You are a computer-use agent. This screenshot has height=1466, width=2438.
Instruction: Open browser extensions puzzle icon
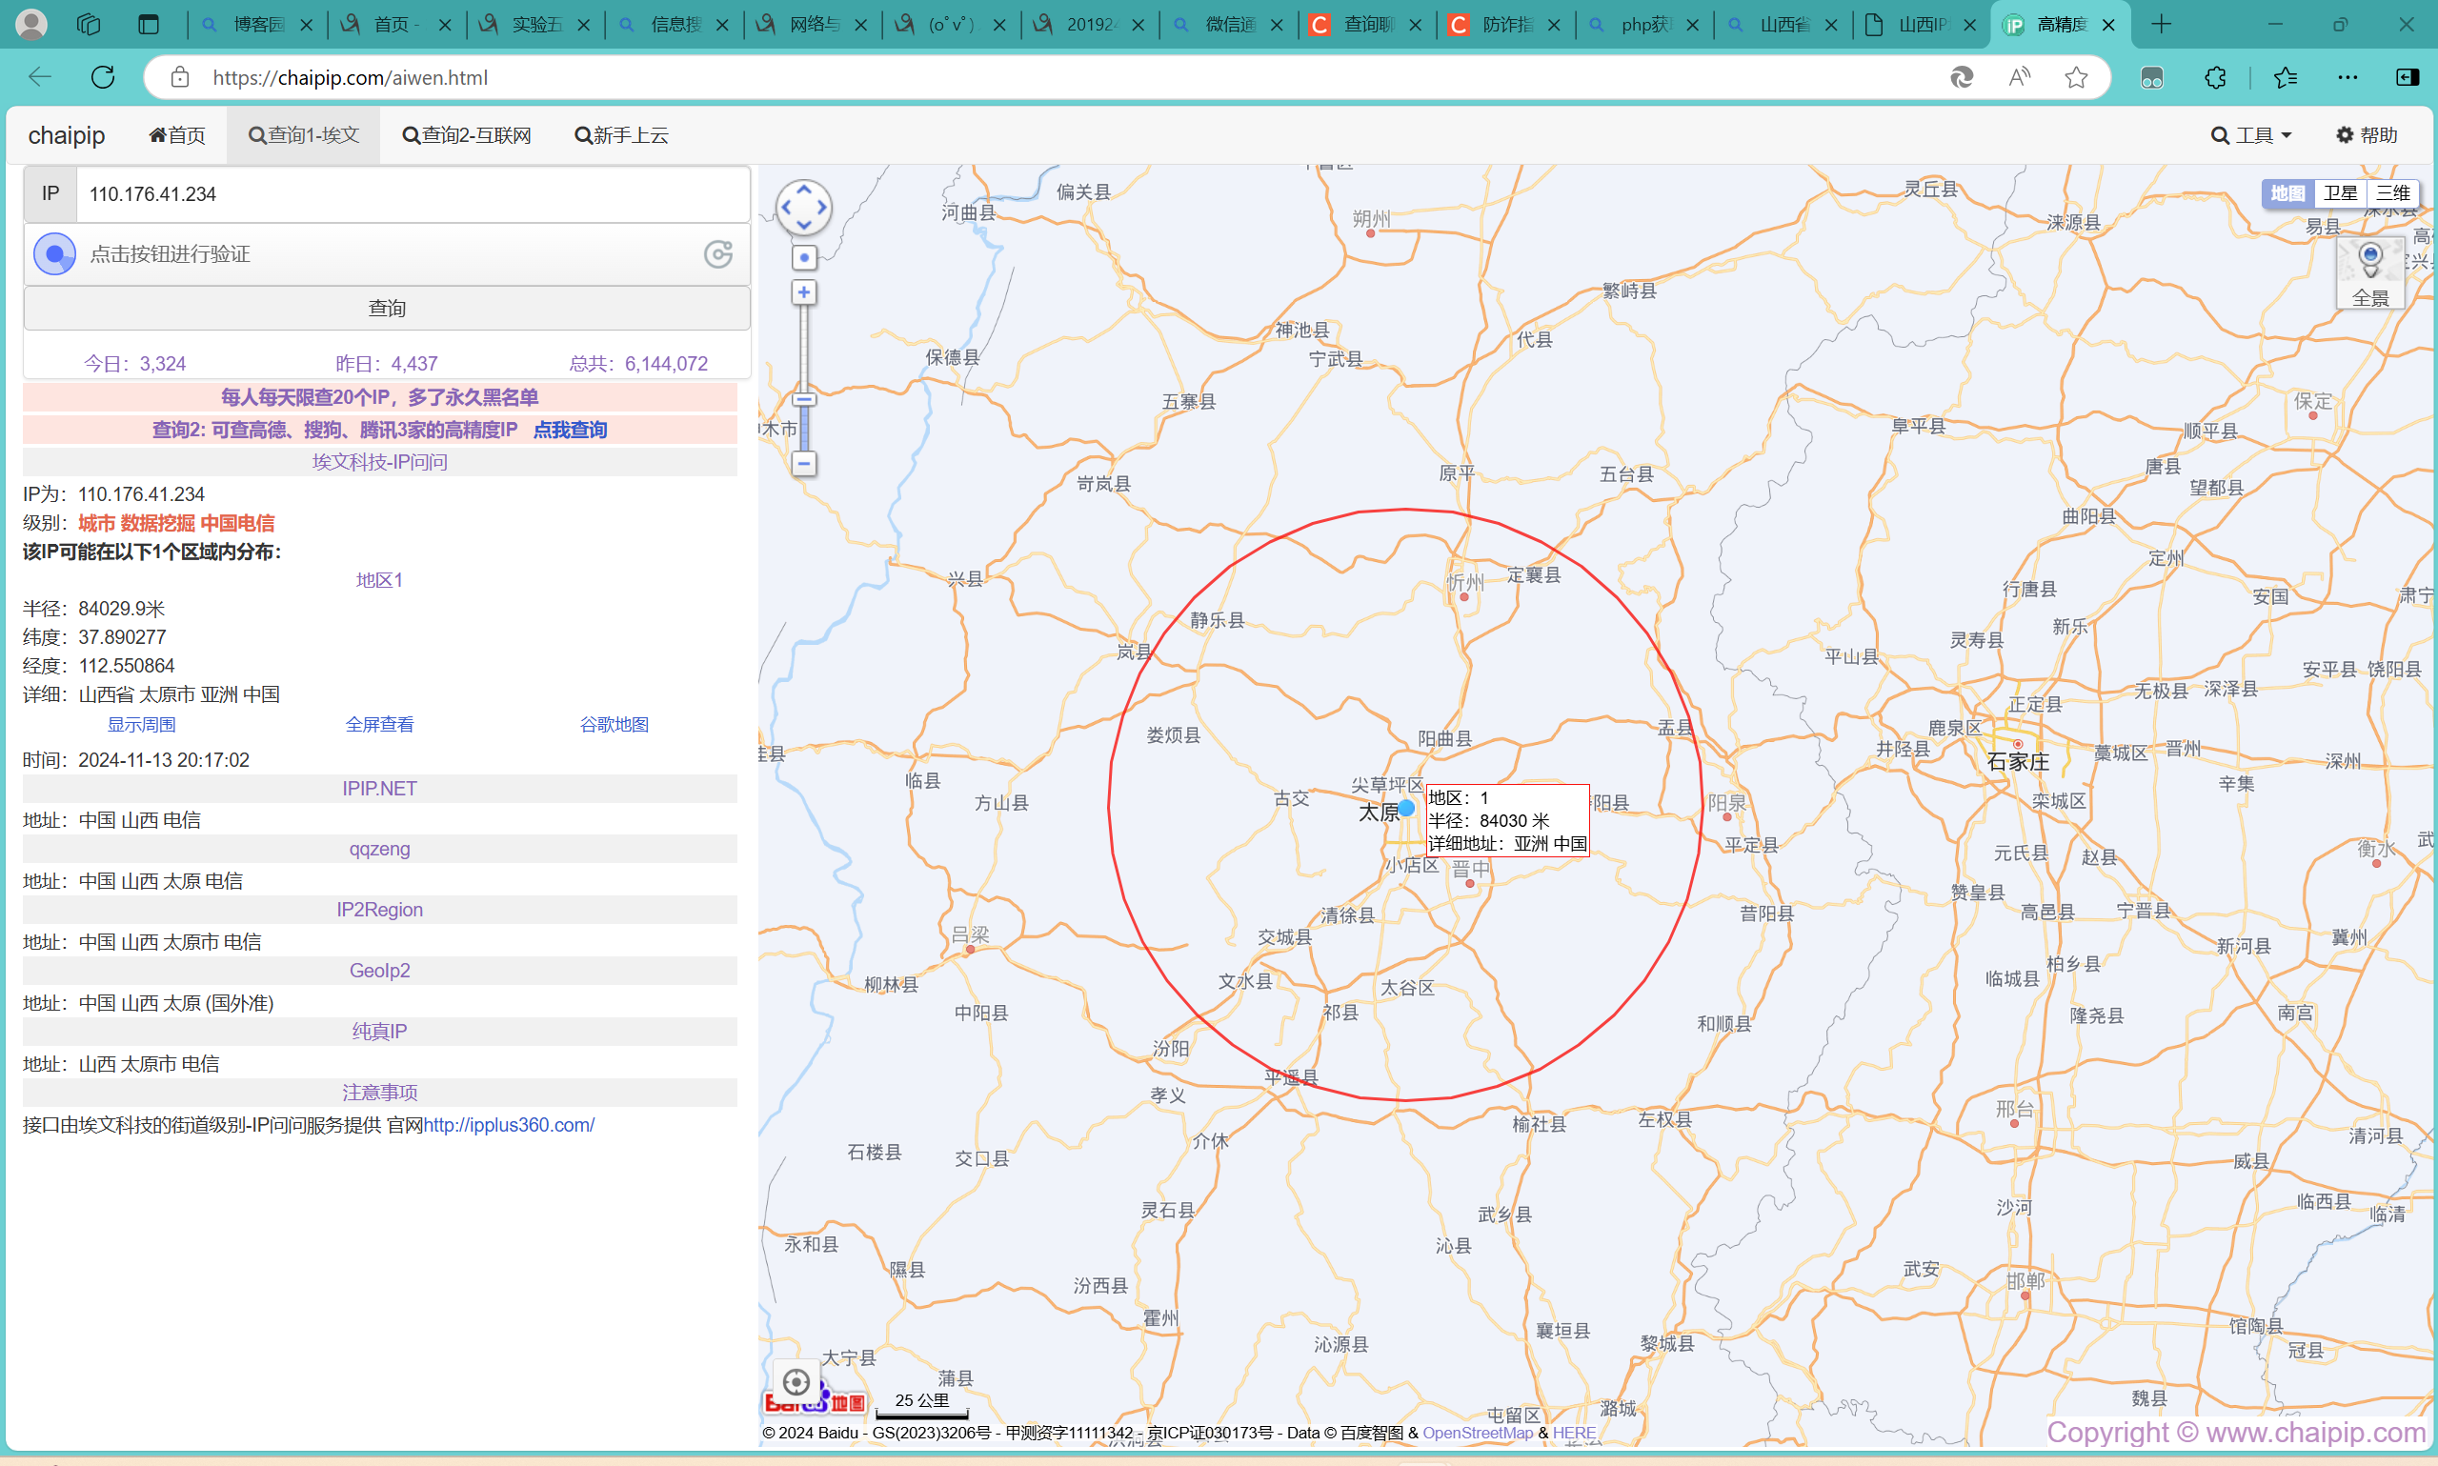pyautogui.click(x=2216, y=77)
